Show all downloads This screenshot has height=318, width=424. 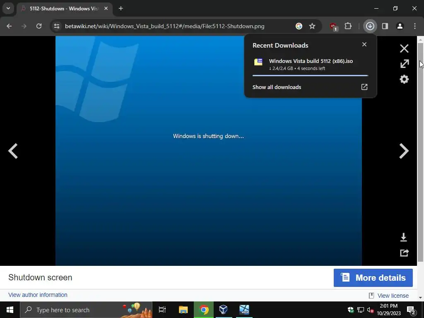tap(277, 87)
